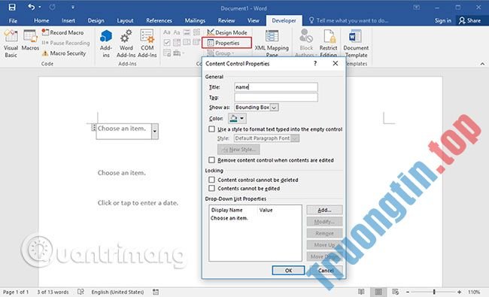489x297 pixels.
Task: Switch to Web Layout view icon
Action: [x=396, y=292]
